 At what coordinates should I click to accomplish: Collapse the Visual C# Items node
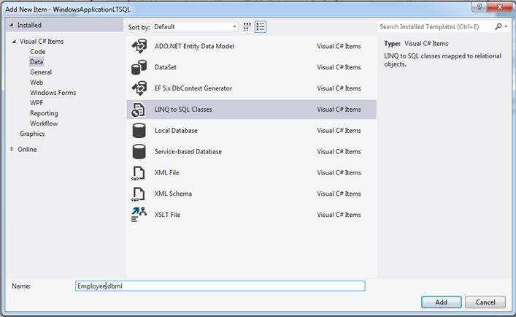click(14, 42)
